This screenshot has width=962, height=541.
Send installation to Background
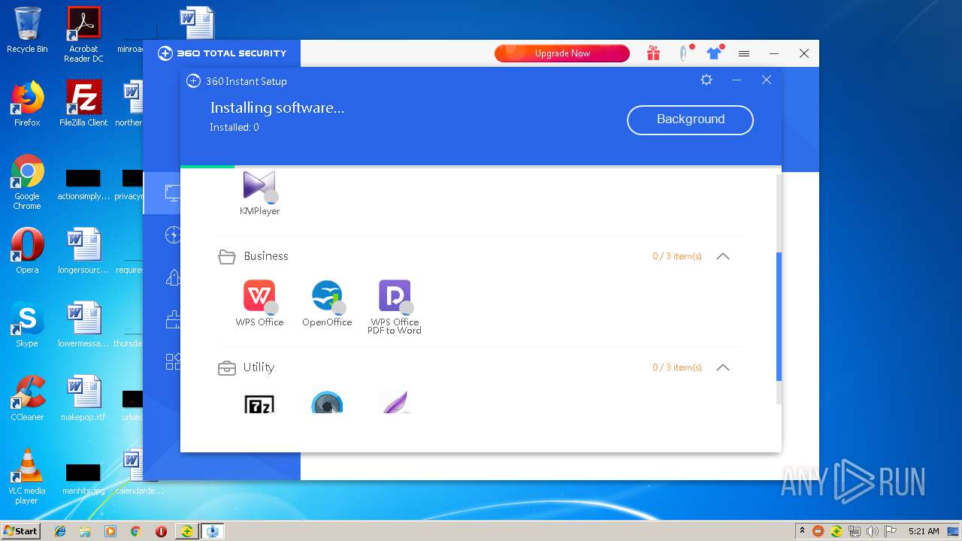(x=690, y=119)
